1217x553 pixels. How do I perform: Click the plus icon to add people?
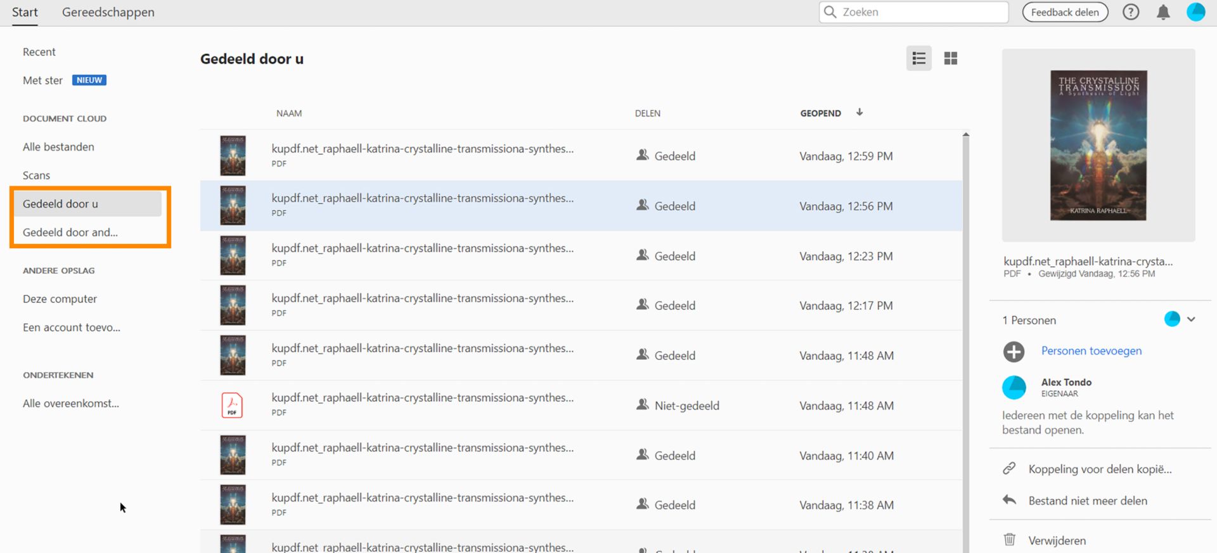coord(1014,352)
